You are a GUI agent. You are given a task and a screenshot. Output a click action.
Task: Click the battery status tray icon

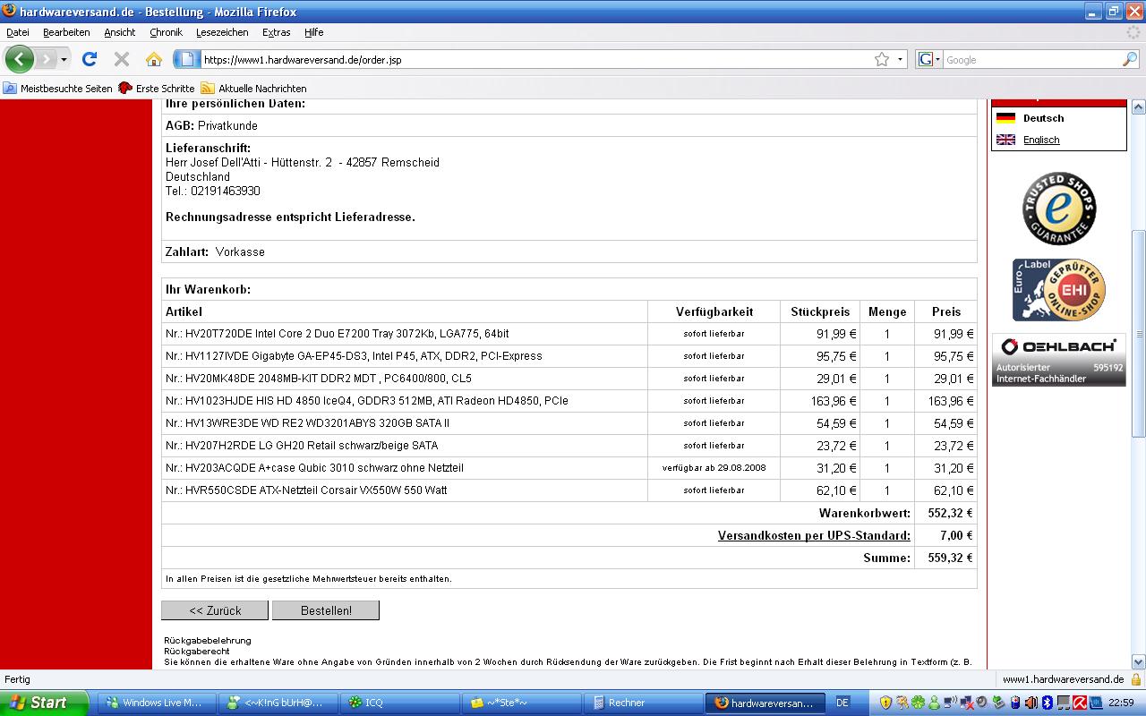point(1015,703)
